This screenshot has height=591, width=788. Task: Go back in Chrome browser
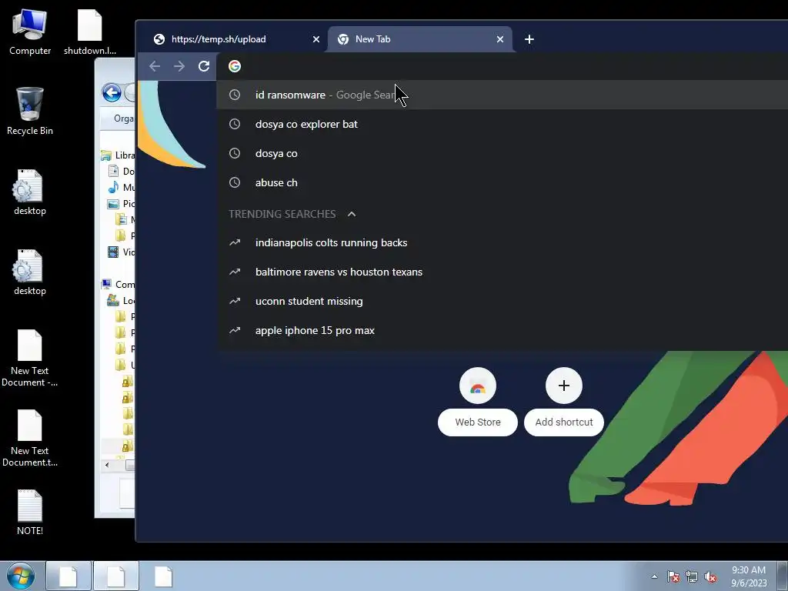pyautogui.click(x=155, y=66)
